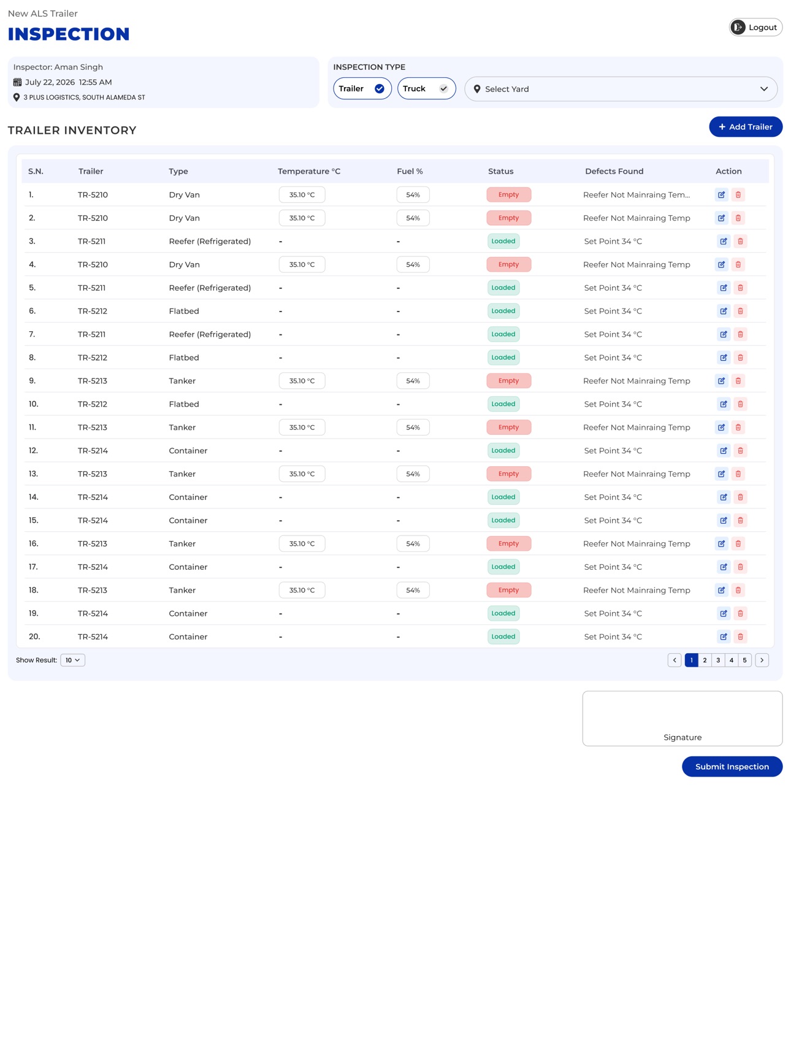Edit row 20 Container entry
Screen dimensions: 791x1055
coord(724,637)
